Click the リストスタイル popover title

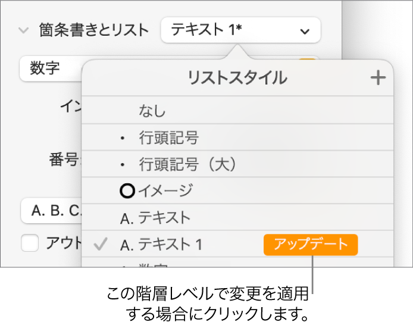coord(237,78)
